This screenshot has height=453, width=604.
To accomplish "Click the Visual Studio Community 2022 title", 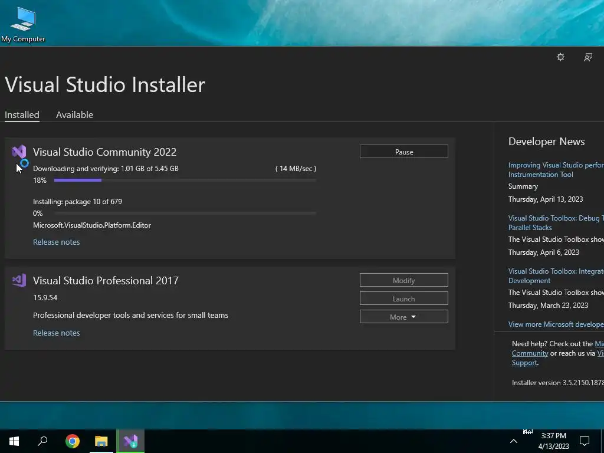I will click(x=104, y=152).
